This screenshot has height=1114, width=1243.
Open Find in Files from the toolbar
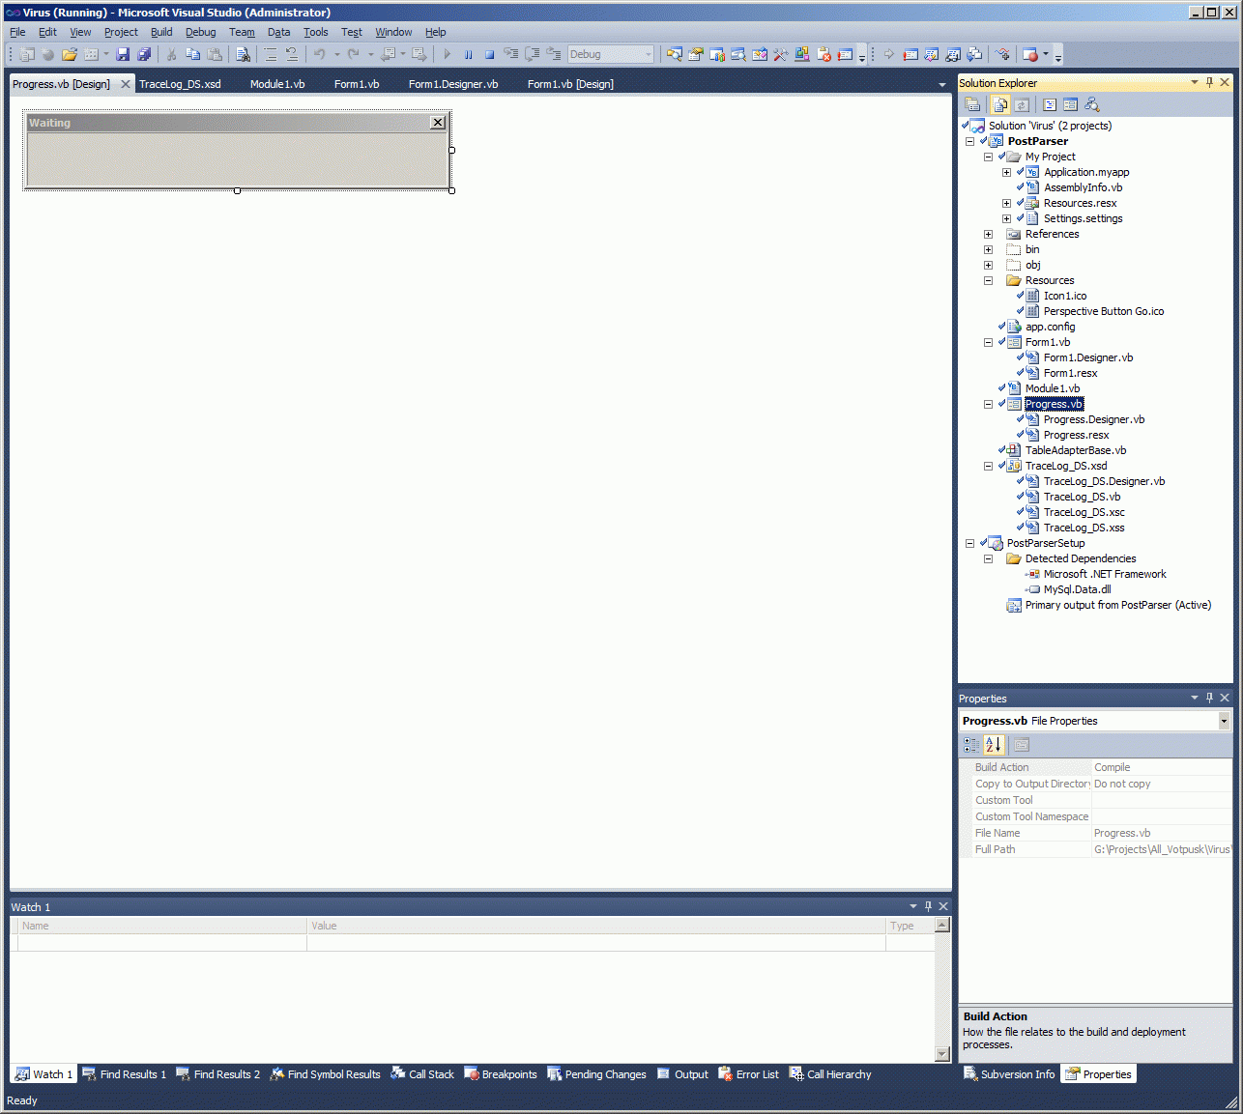243,54
